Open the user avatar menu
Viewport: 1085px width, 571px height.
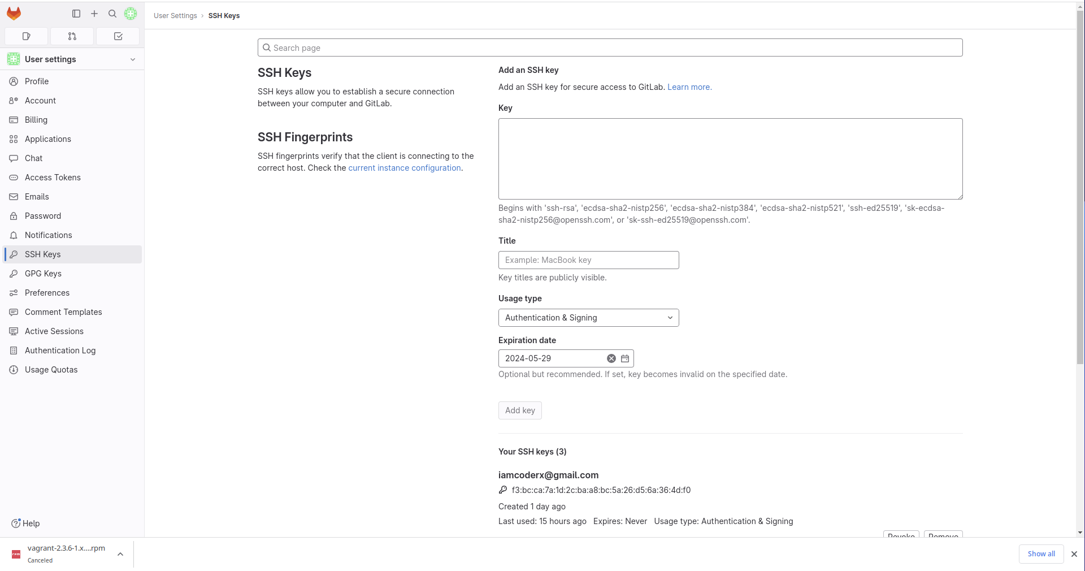pos(131,14)
